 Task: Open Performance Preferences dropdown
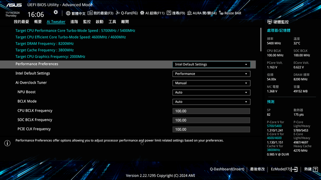(211, 64)
